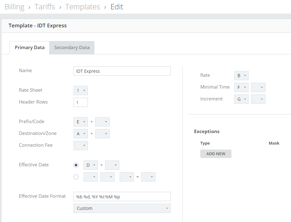Open second Prefix/Code column dropdown

(x=103, y=122)
